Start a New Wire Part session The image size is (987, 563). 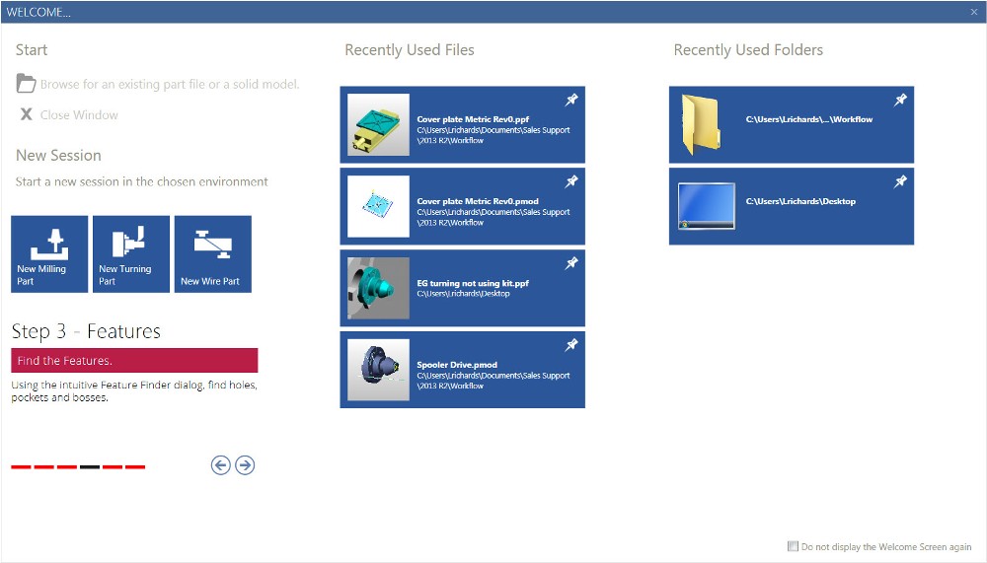(x=212, y=253)
